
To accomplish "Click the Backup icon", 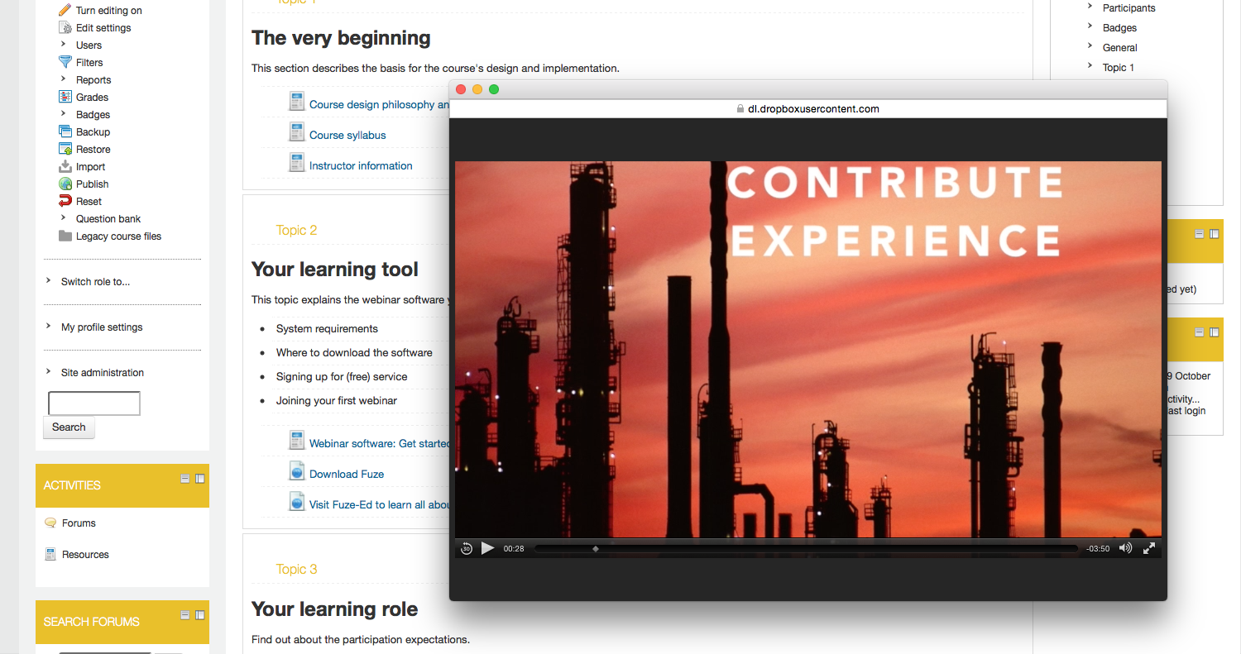I will 65,131.
